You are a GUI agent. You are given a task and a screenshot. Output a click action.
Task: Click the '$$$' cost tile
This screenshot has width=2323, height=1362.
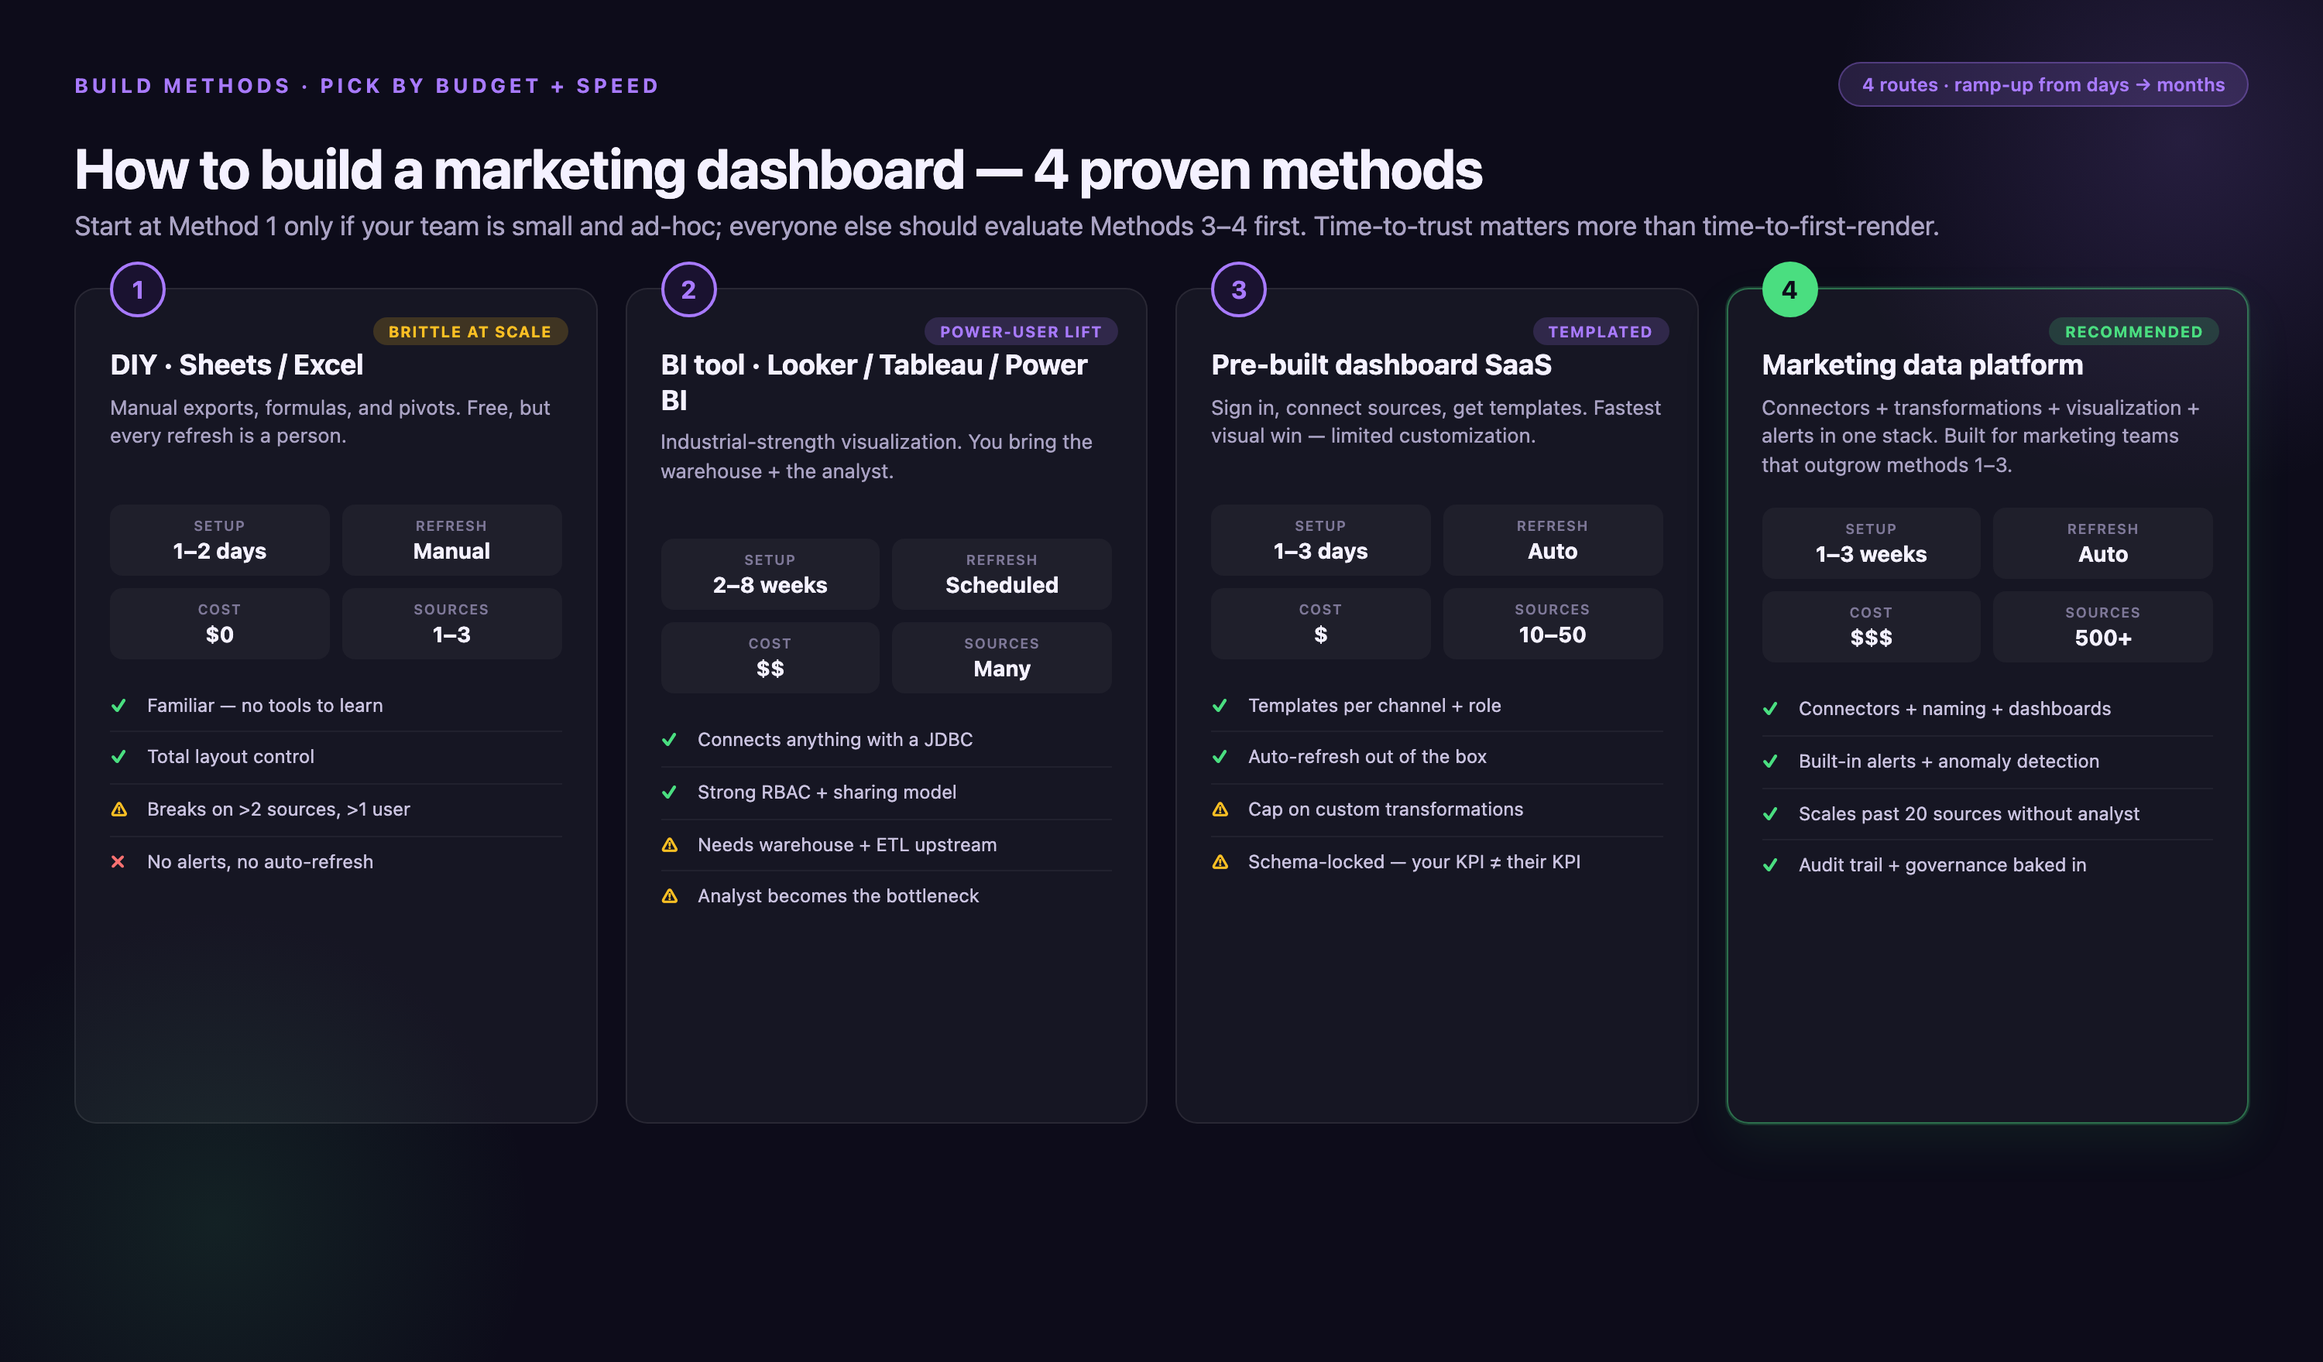tap(1870, 628)
